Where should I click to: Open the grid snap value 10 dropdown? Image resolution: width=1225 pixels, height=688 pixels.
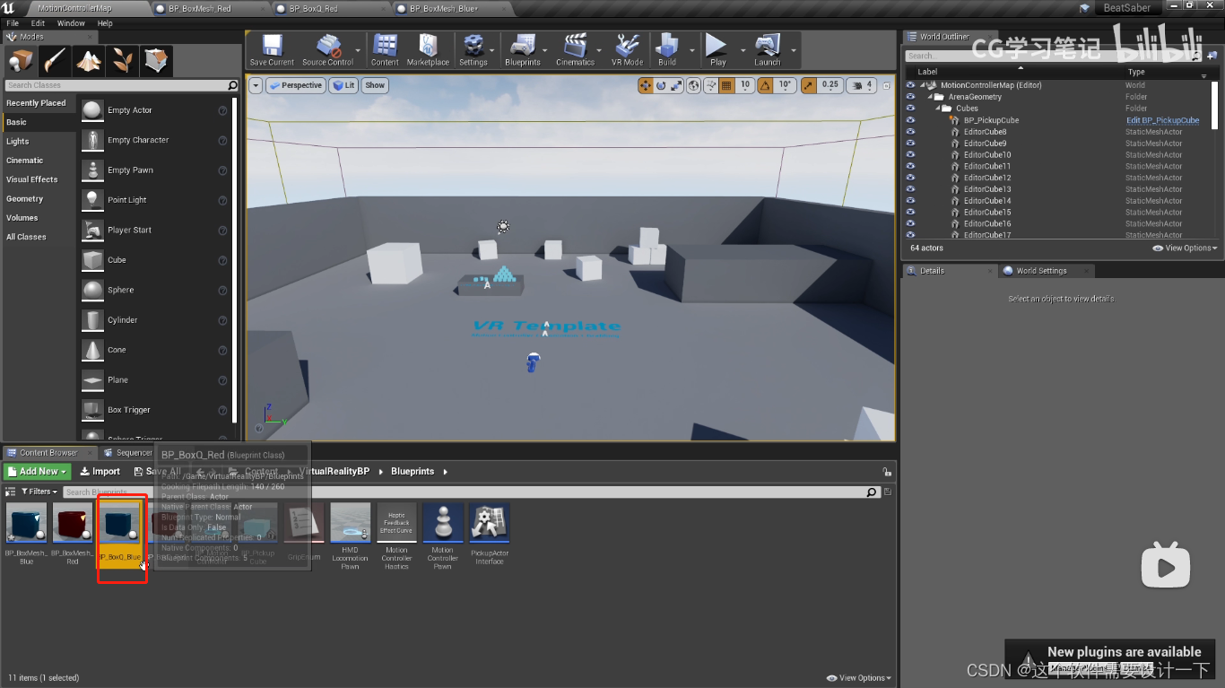[745, 85]
